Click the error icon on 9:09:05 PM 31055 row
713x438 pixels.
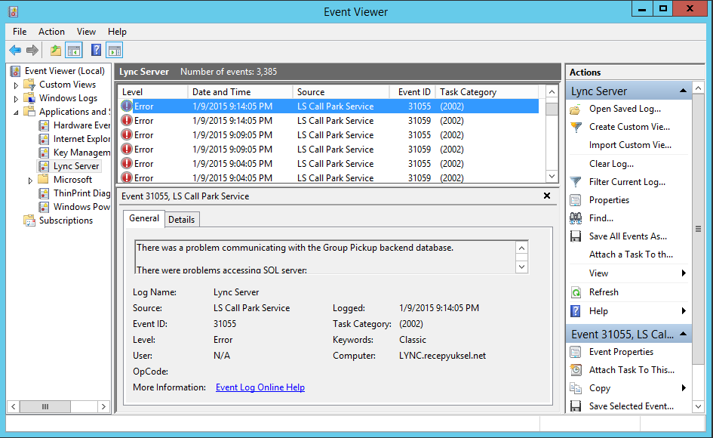tap(127, 134)
